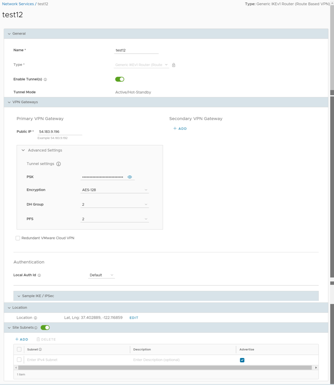The height and width of the screenshot is (385, 334).
Task: Reveal PSK with the eye icon
Action: [130, 177]
